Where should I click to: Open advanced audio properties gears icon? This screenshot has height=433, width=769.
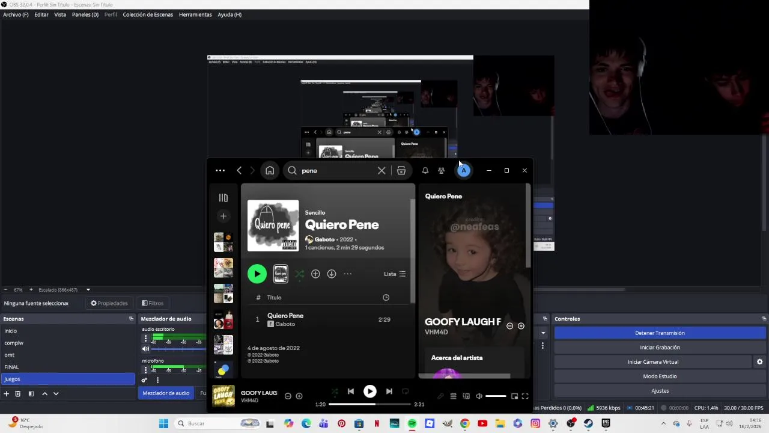pos(144,380)
